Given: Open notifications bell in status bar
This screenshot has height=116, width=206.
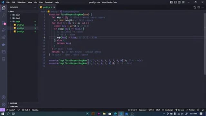Looking at the screenshot, I should [203, 110].
